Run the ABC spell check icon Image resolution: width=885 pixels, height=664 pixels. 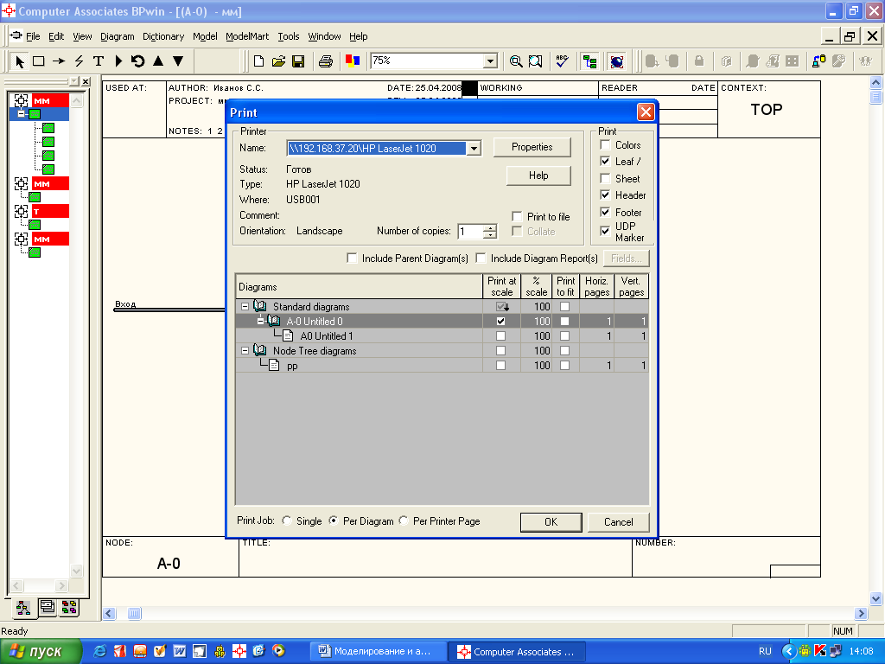(562, 61)
